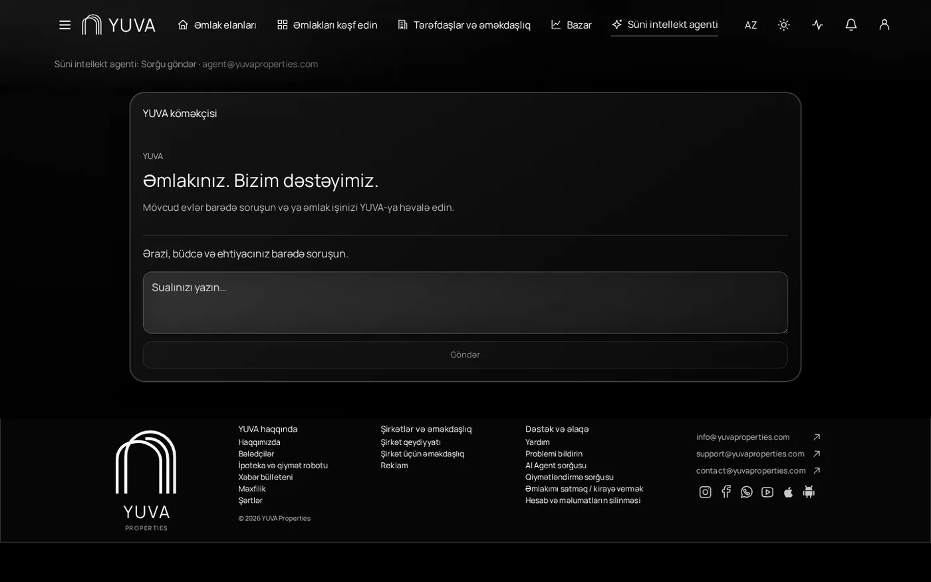Open WhatsApp contact icon
This screenshot has width=931, height=582.
[x=747, y=492]
